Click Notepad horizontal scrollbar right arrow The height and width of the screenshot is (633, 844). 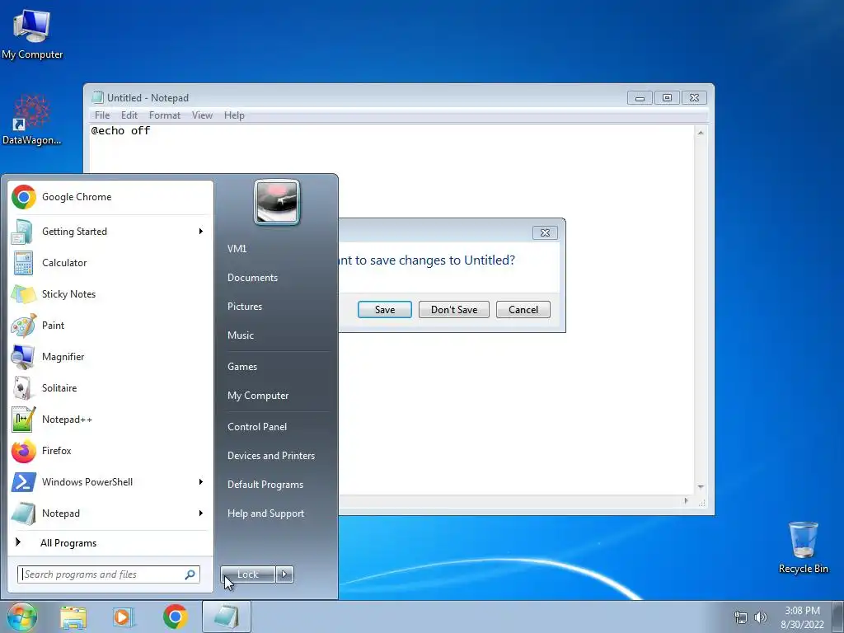(x=686, y=500)
